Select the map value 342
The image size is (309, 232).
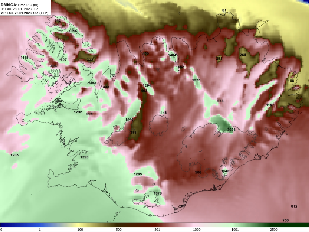click(x=57, y=20)
